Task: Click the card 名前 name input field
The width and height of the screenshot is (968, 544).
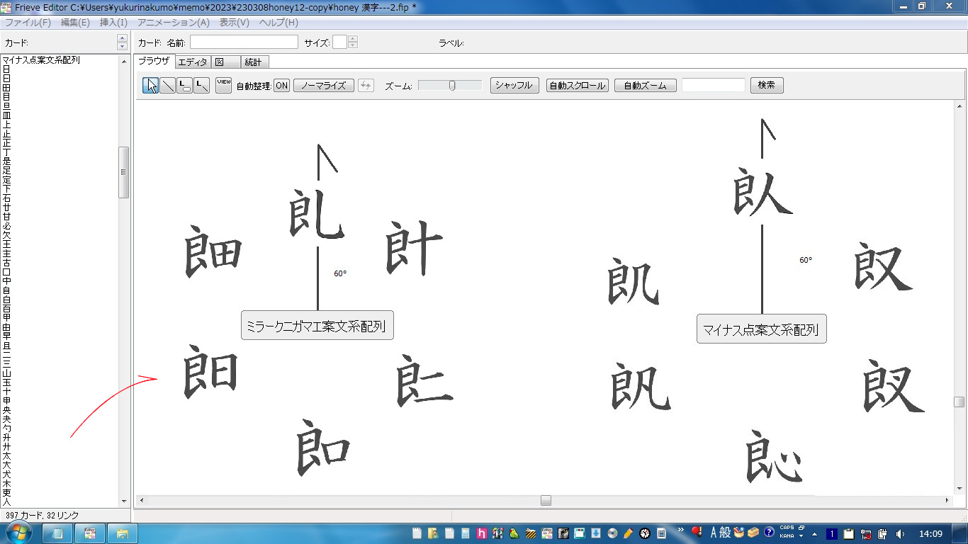Action: 244,42
